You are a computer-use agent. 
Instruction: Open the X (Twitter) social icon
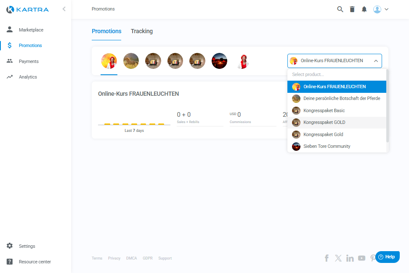[x=338, y=258]
